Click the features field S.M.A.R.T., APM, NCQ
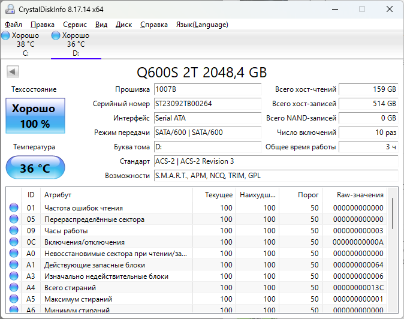 pyautogui.click(x=276, y=176)
